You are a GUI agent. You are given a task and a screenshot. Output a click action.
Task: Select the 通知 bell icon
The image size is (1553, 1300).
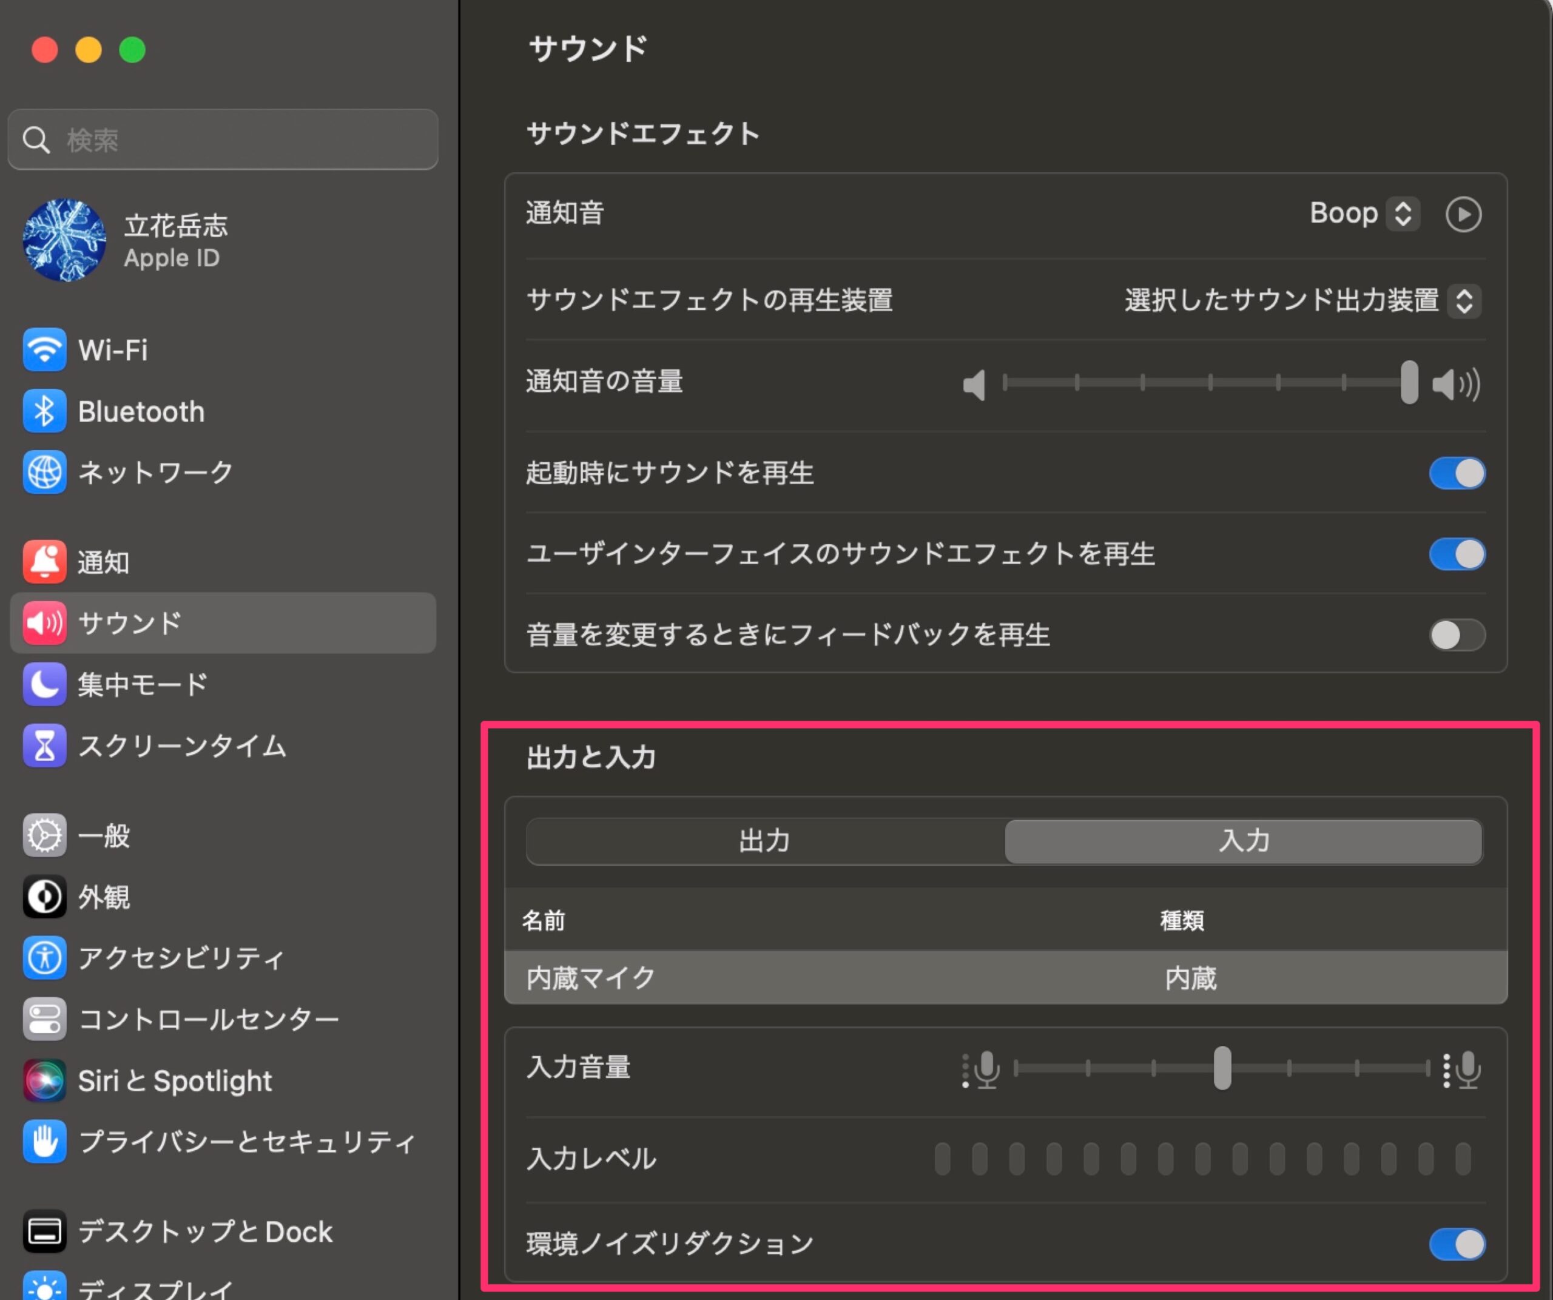click(44, 562)
